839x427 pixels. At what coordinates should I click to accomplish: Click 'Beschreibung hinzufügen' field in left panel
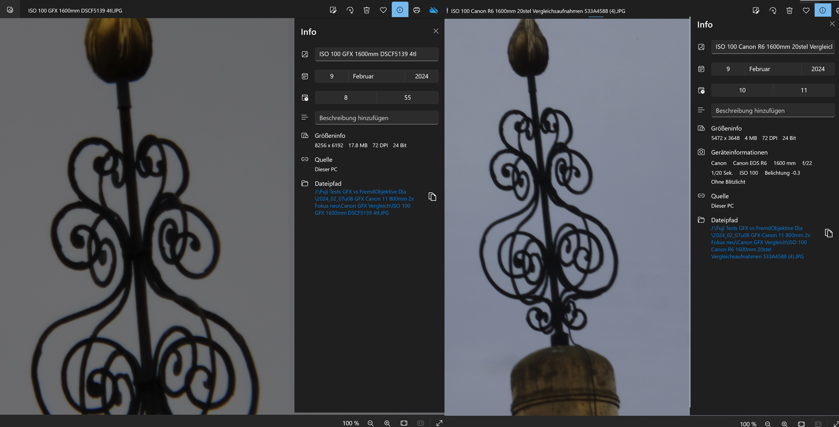(x=376, y=118)
